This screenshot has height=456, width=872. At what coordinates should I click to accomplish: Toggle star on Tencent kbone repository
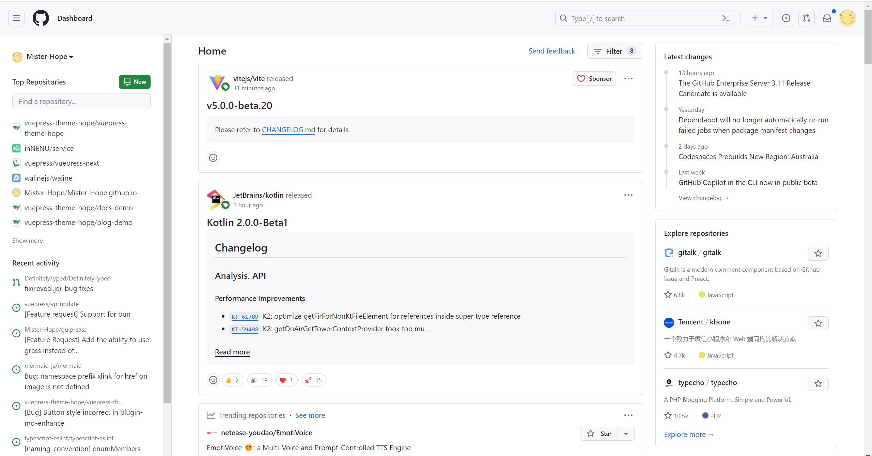pos(818,323)
